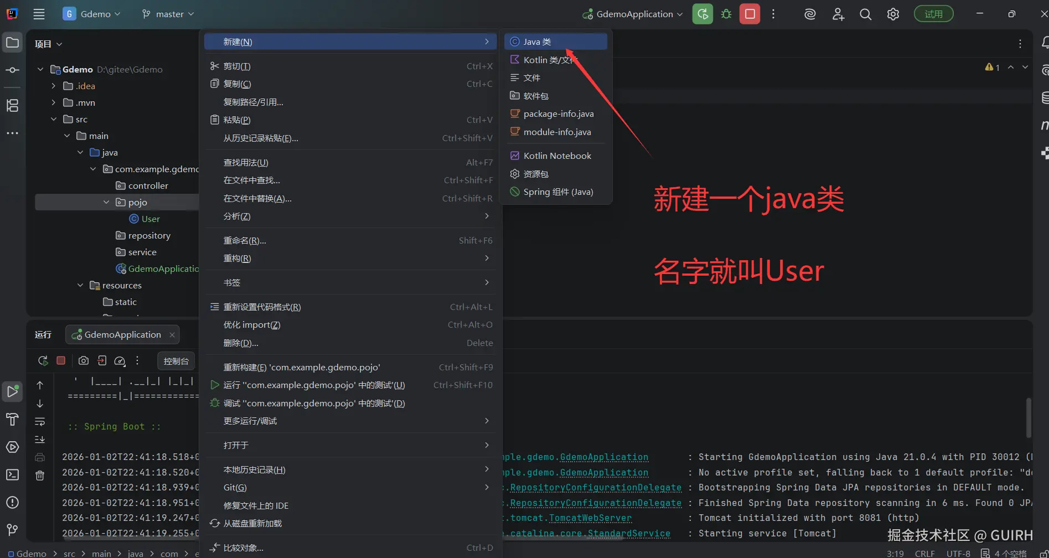
Task: Collapse the src folder chevron
Action: pyautogui.click(x=54, y=119)
